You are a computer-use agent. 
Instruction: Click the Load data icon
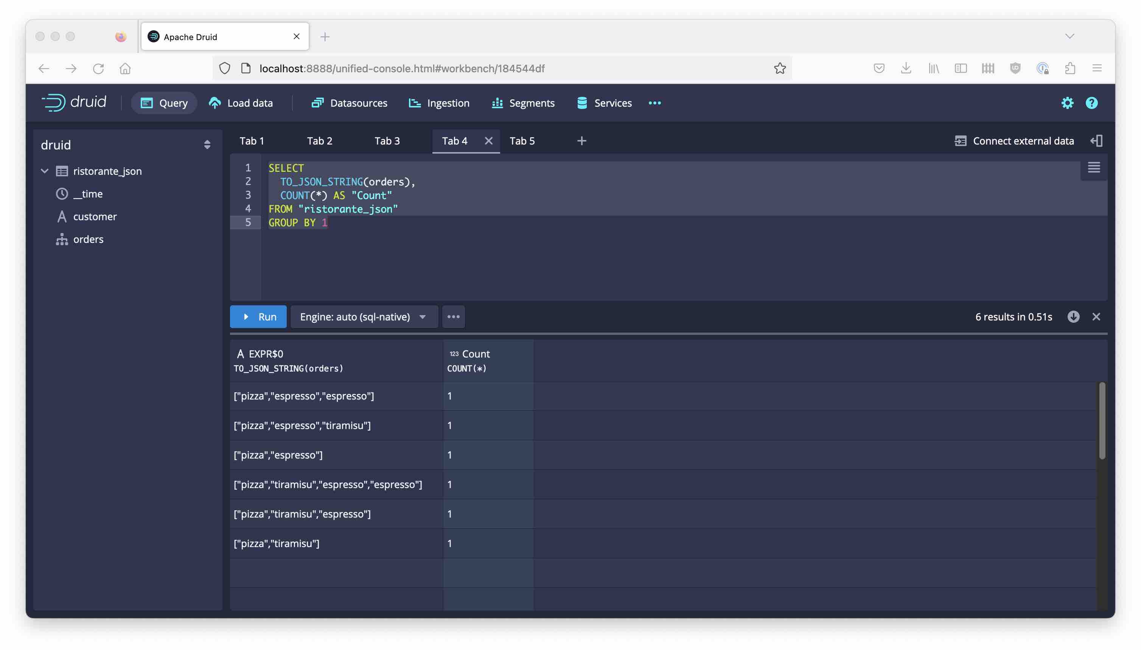tap(215, 103)
